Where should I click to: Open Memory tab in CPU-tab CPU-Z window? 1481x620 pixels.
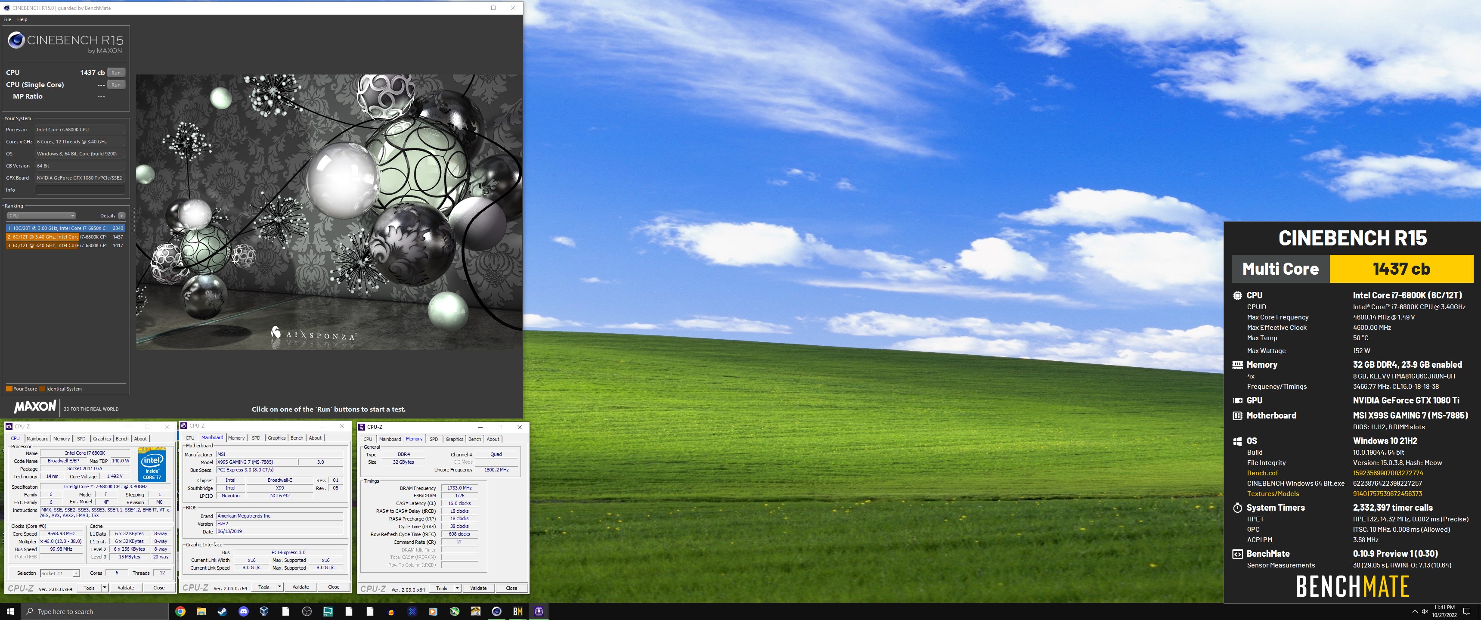(62, 439)
